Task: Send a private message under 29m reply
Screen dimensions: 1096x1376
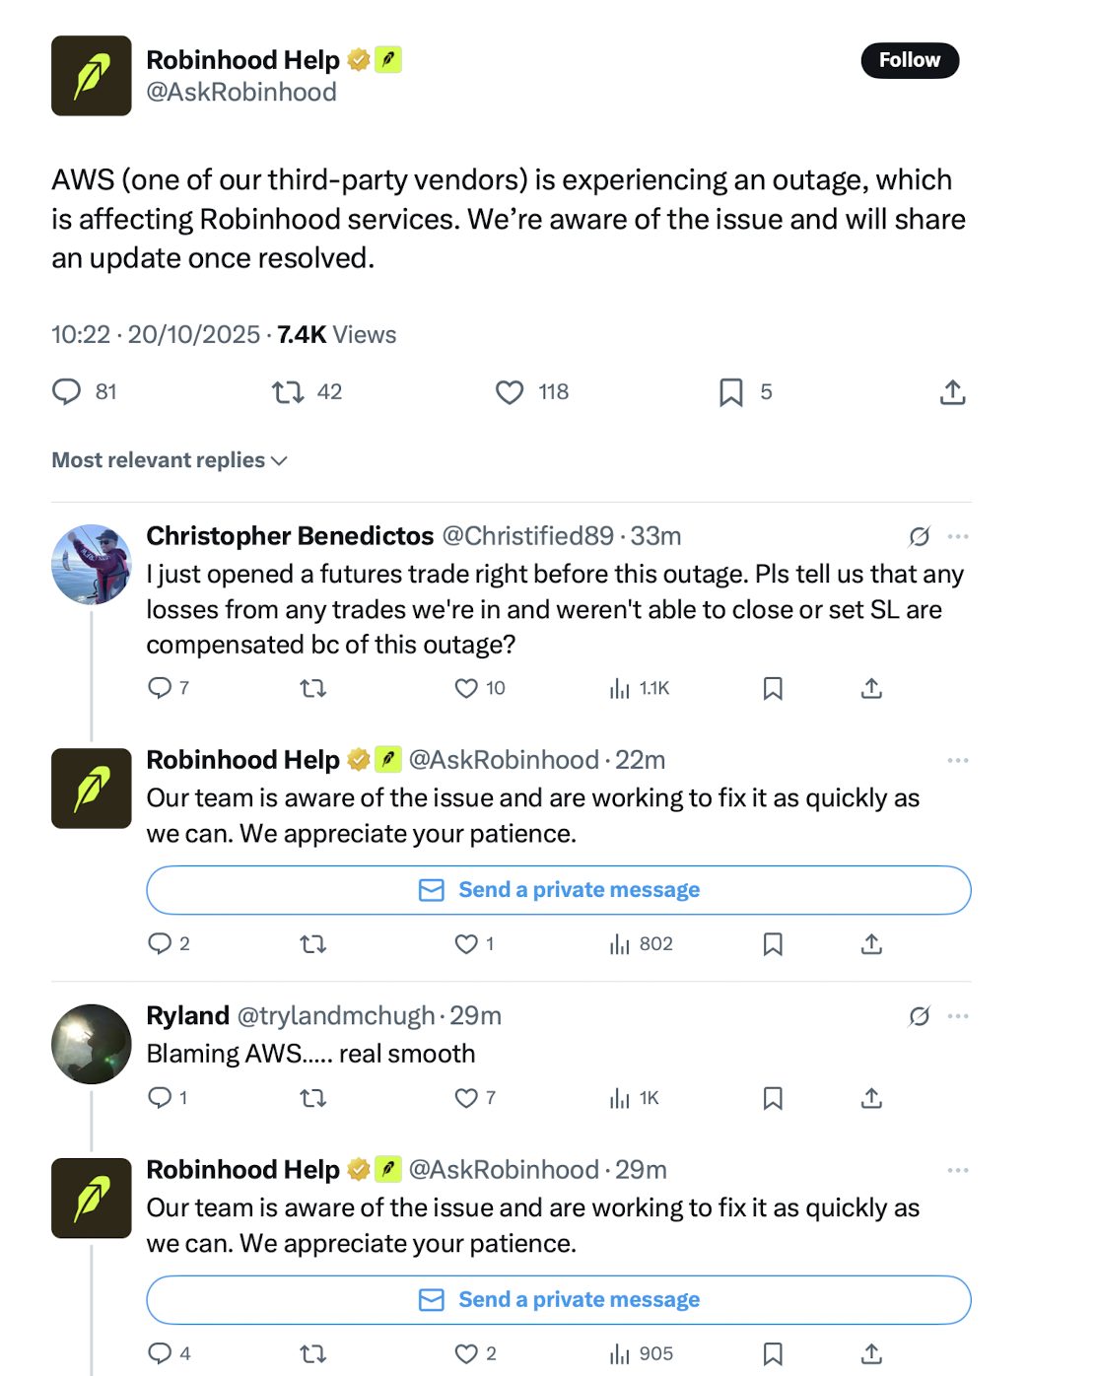Action: pos(559,1300)
